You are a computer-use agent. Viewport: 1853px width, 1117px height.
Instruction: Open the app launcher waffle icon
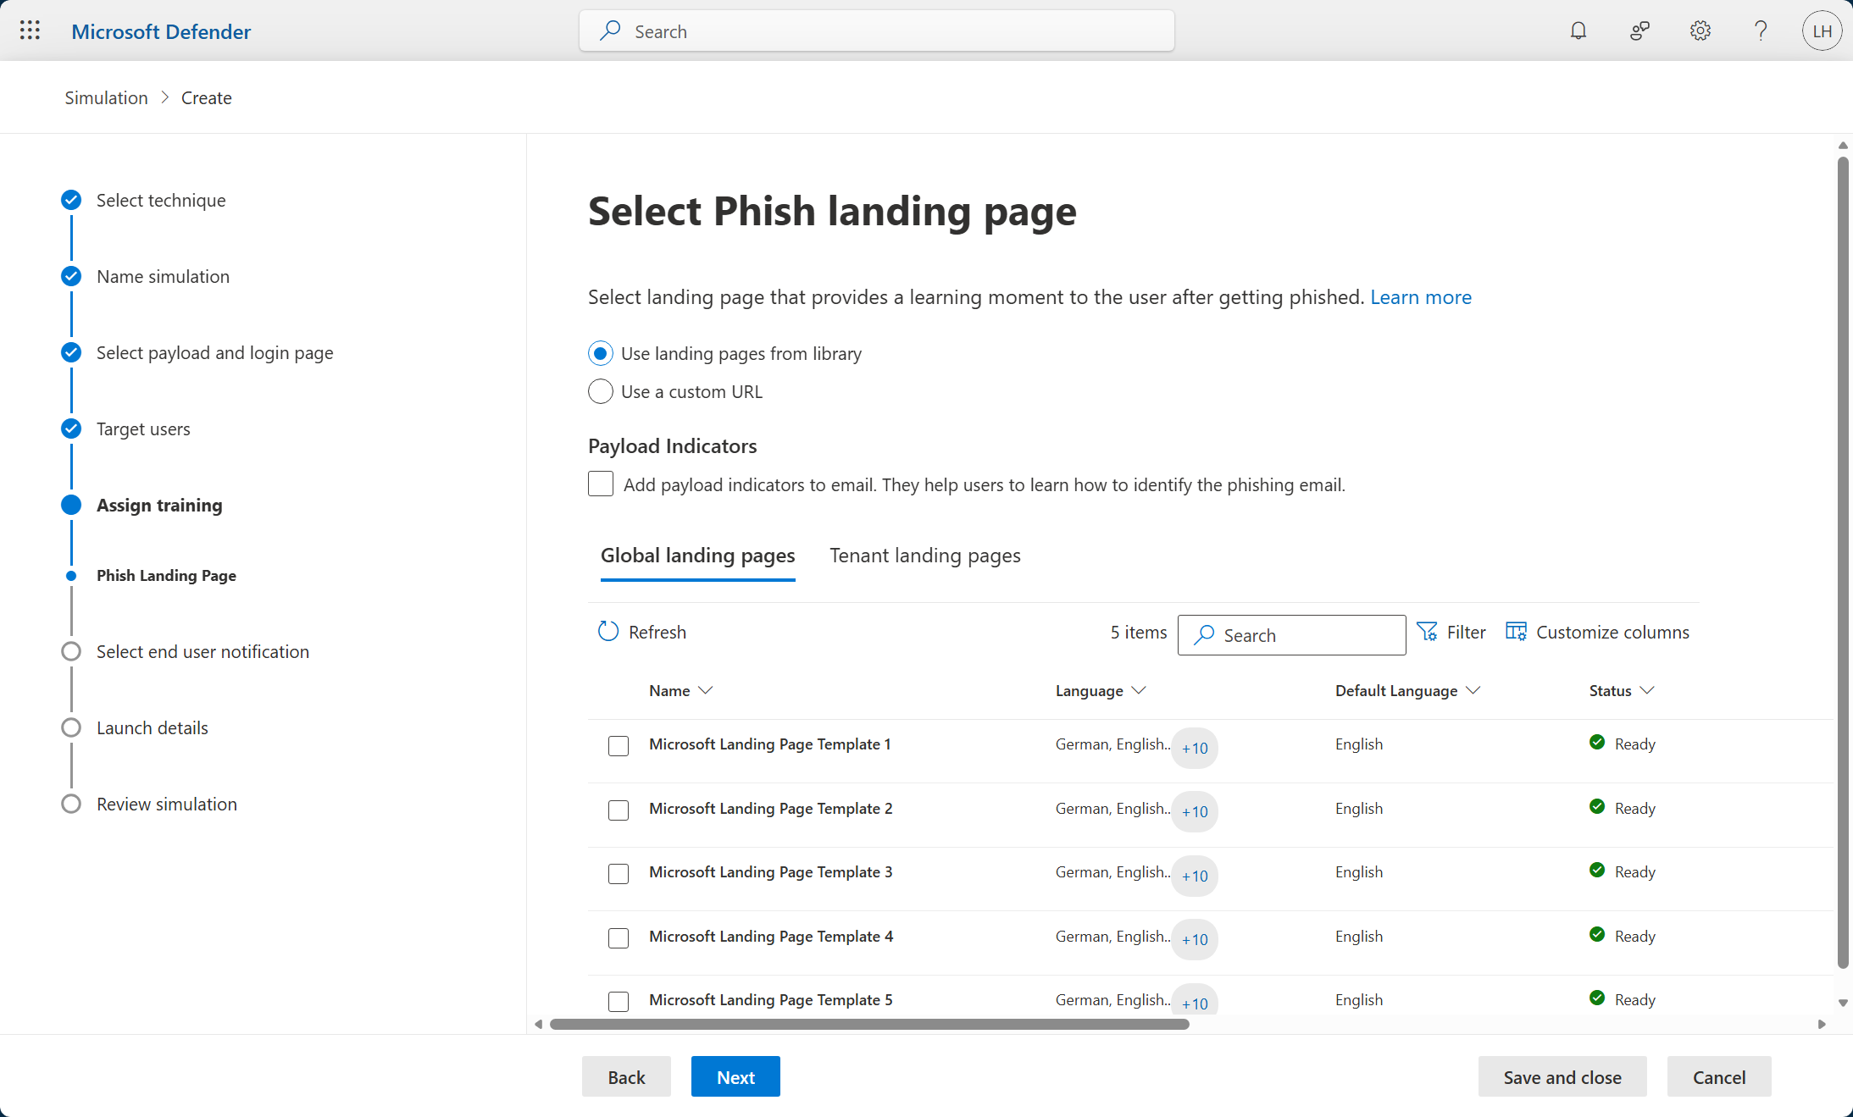(30, 31)
